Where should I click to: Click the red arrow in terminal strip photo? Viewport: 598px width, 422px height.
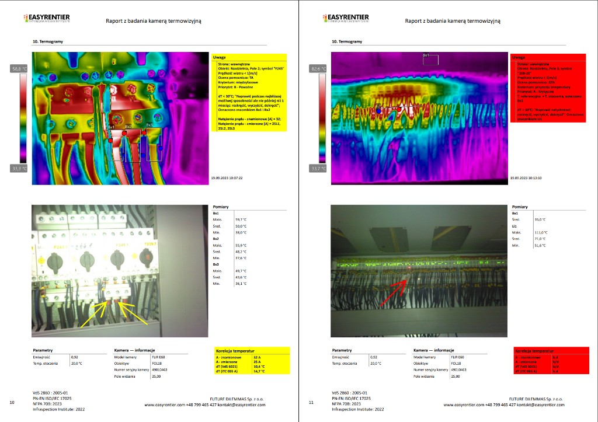click(x=393, y=293)
